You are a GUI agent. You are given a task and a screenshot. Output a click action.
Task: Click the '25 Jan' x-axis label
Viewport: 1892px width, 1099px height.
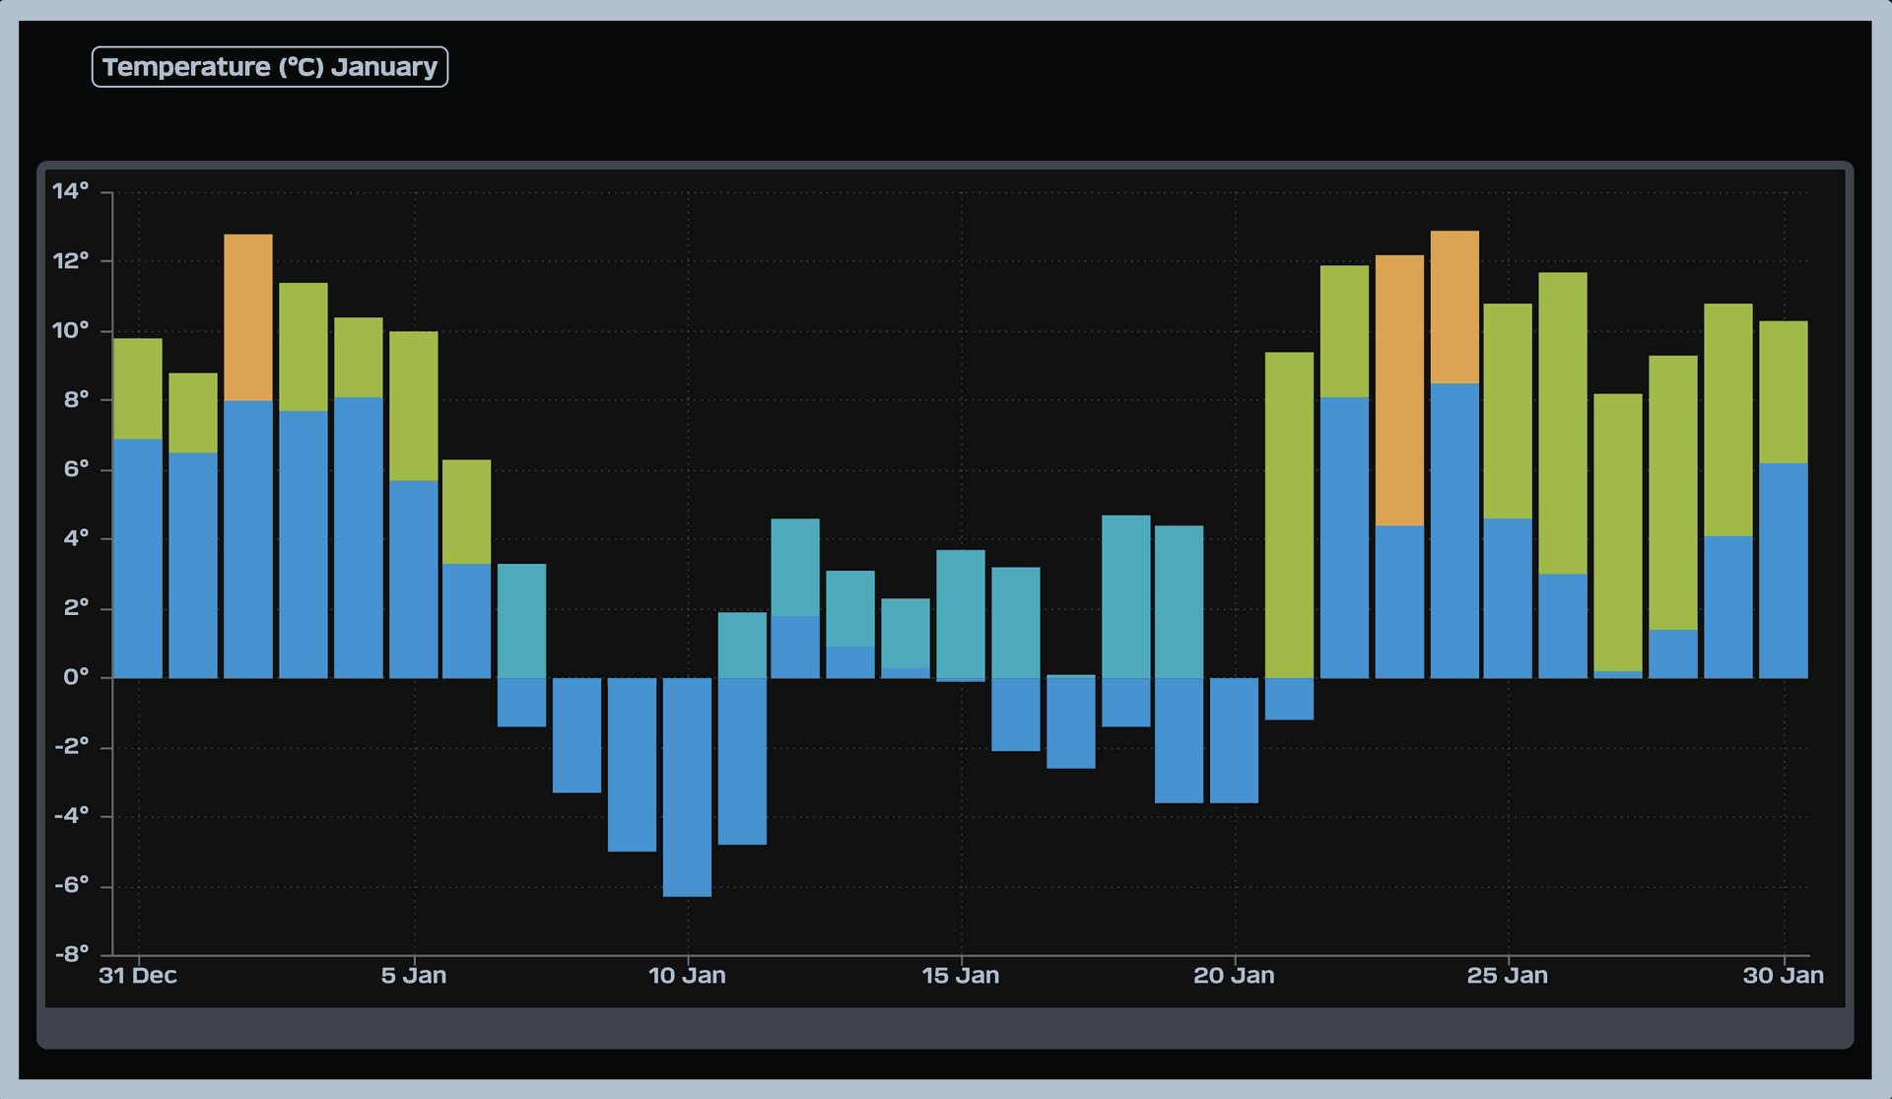click(x=1507, y=976)
